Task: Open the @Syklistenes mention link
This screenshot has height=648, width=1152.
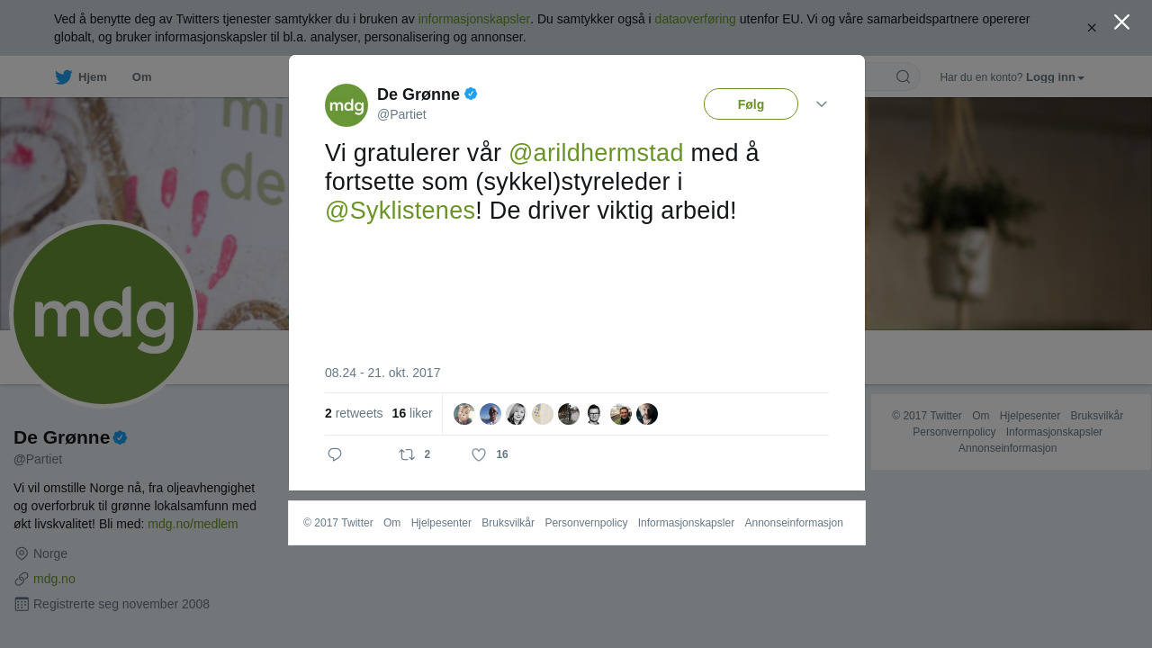Action: [400, 211]
